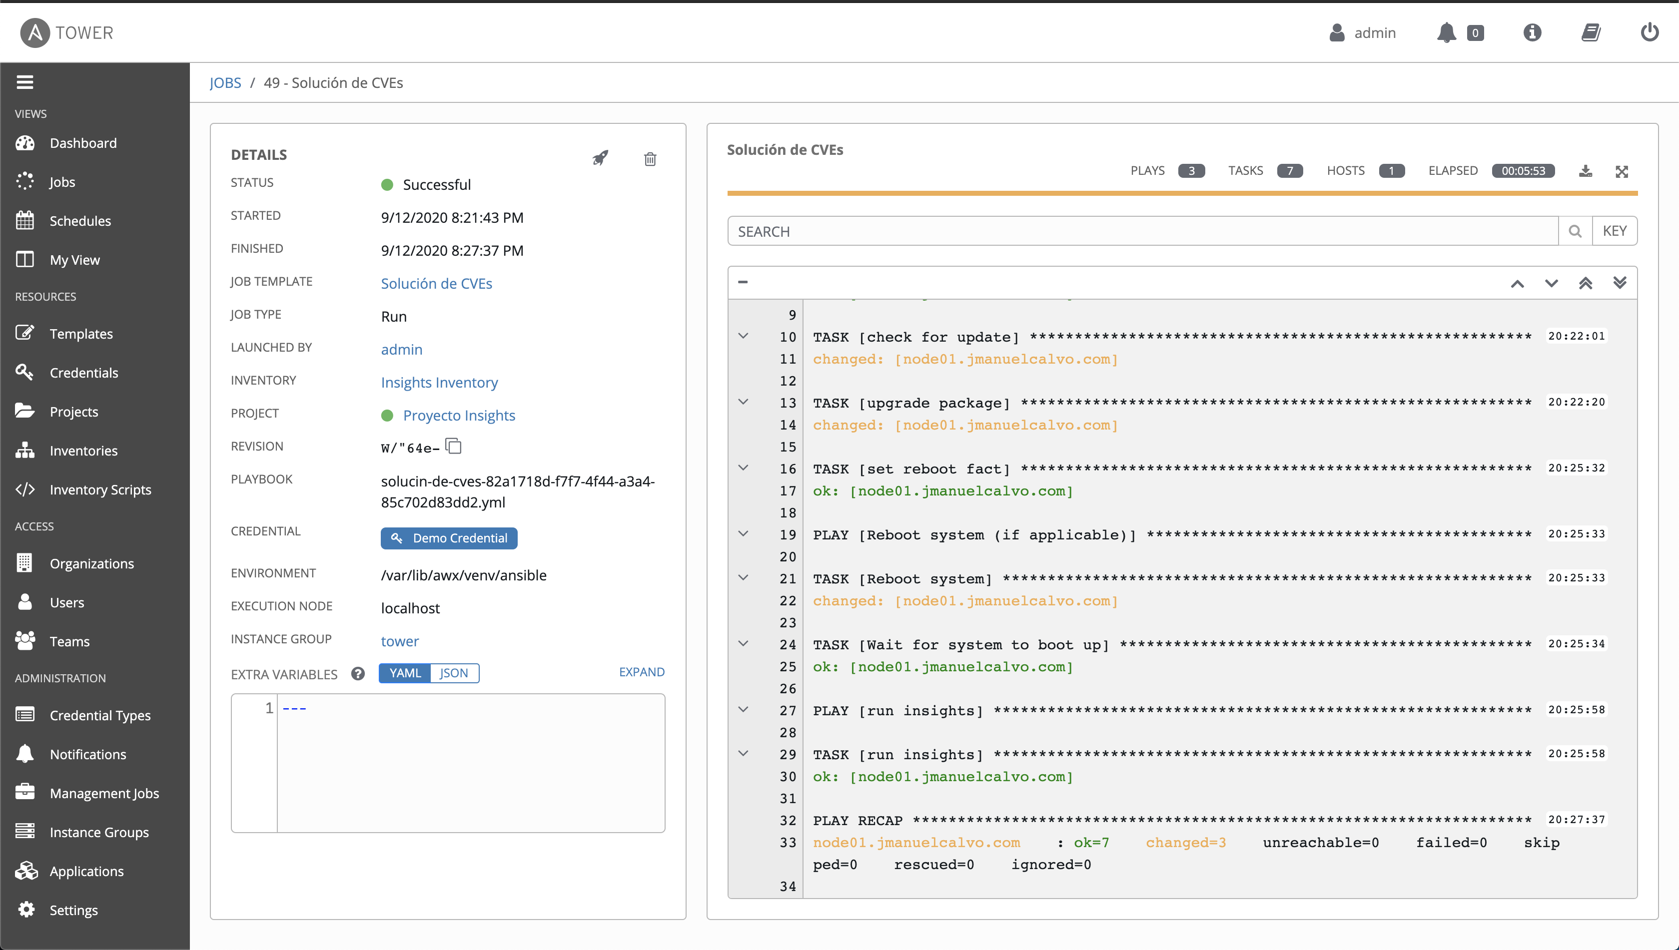Screen dimensions: 1679x950
Task: Click the Ansible Tower logo
Action: point(66,32)
